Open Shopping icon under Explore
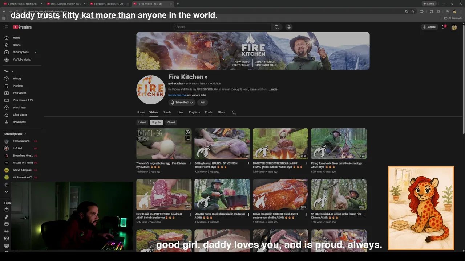 (x=6, y=210)
